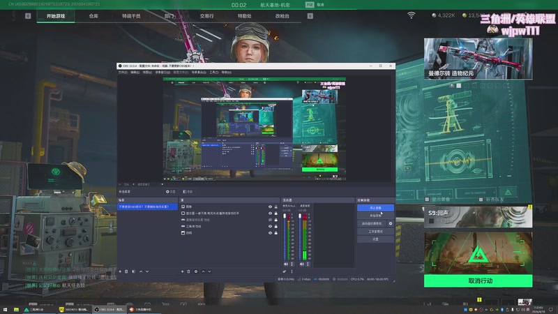Move source down with the arrow in Sources panel

coord(210,271)
